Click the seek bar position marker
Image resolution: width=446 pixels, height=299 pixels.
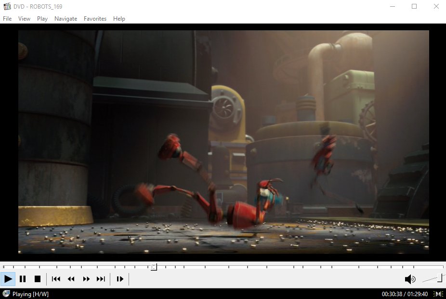point(153,267)
